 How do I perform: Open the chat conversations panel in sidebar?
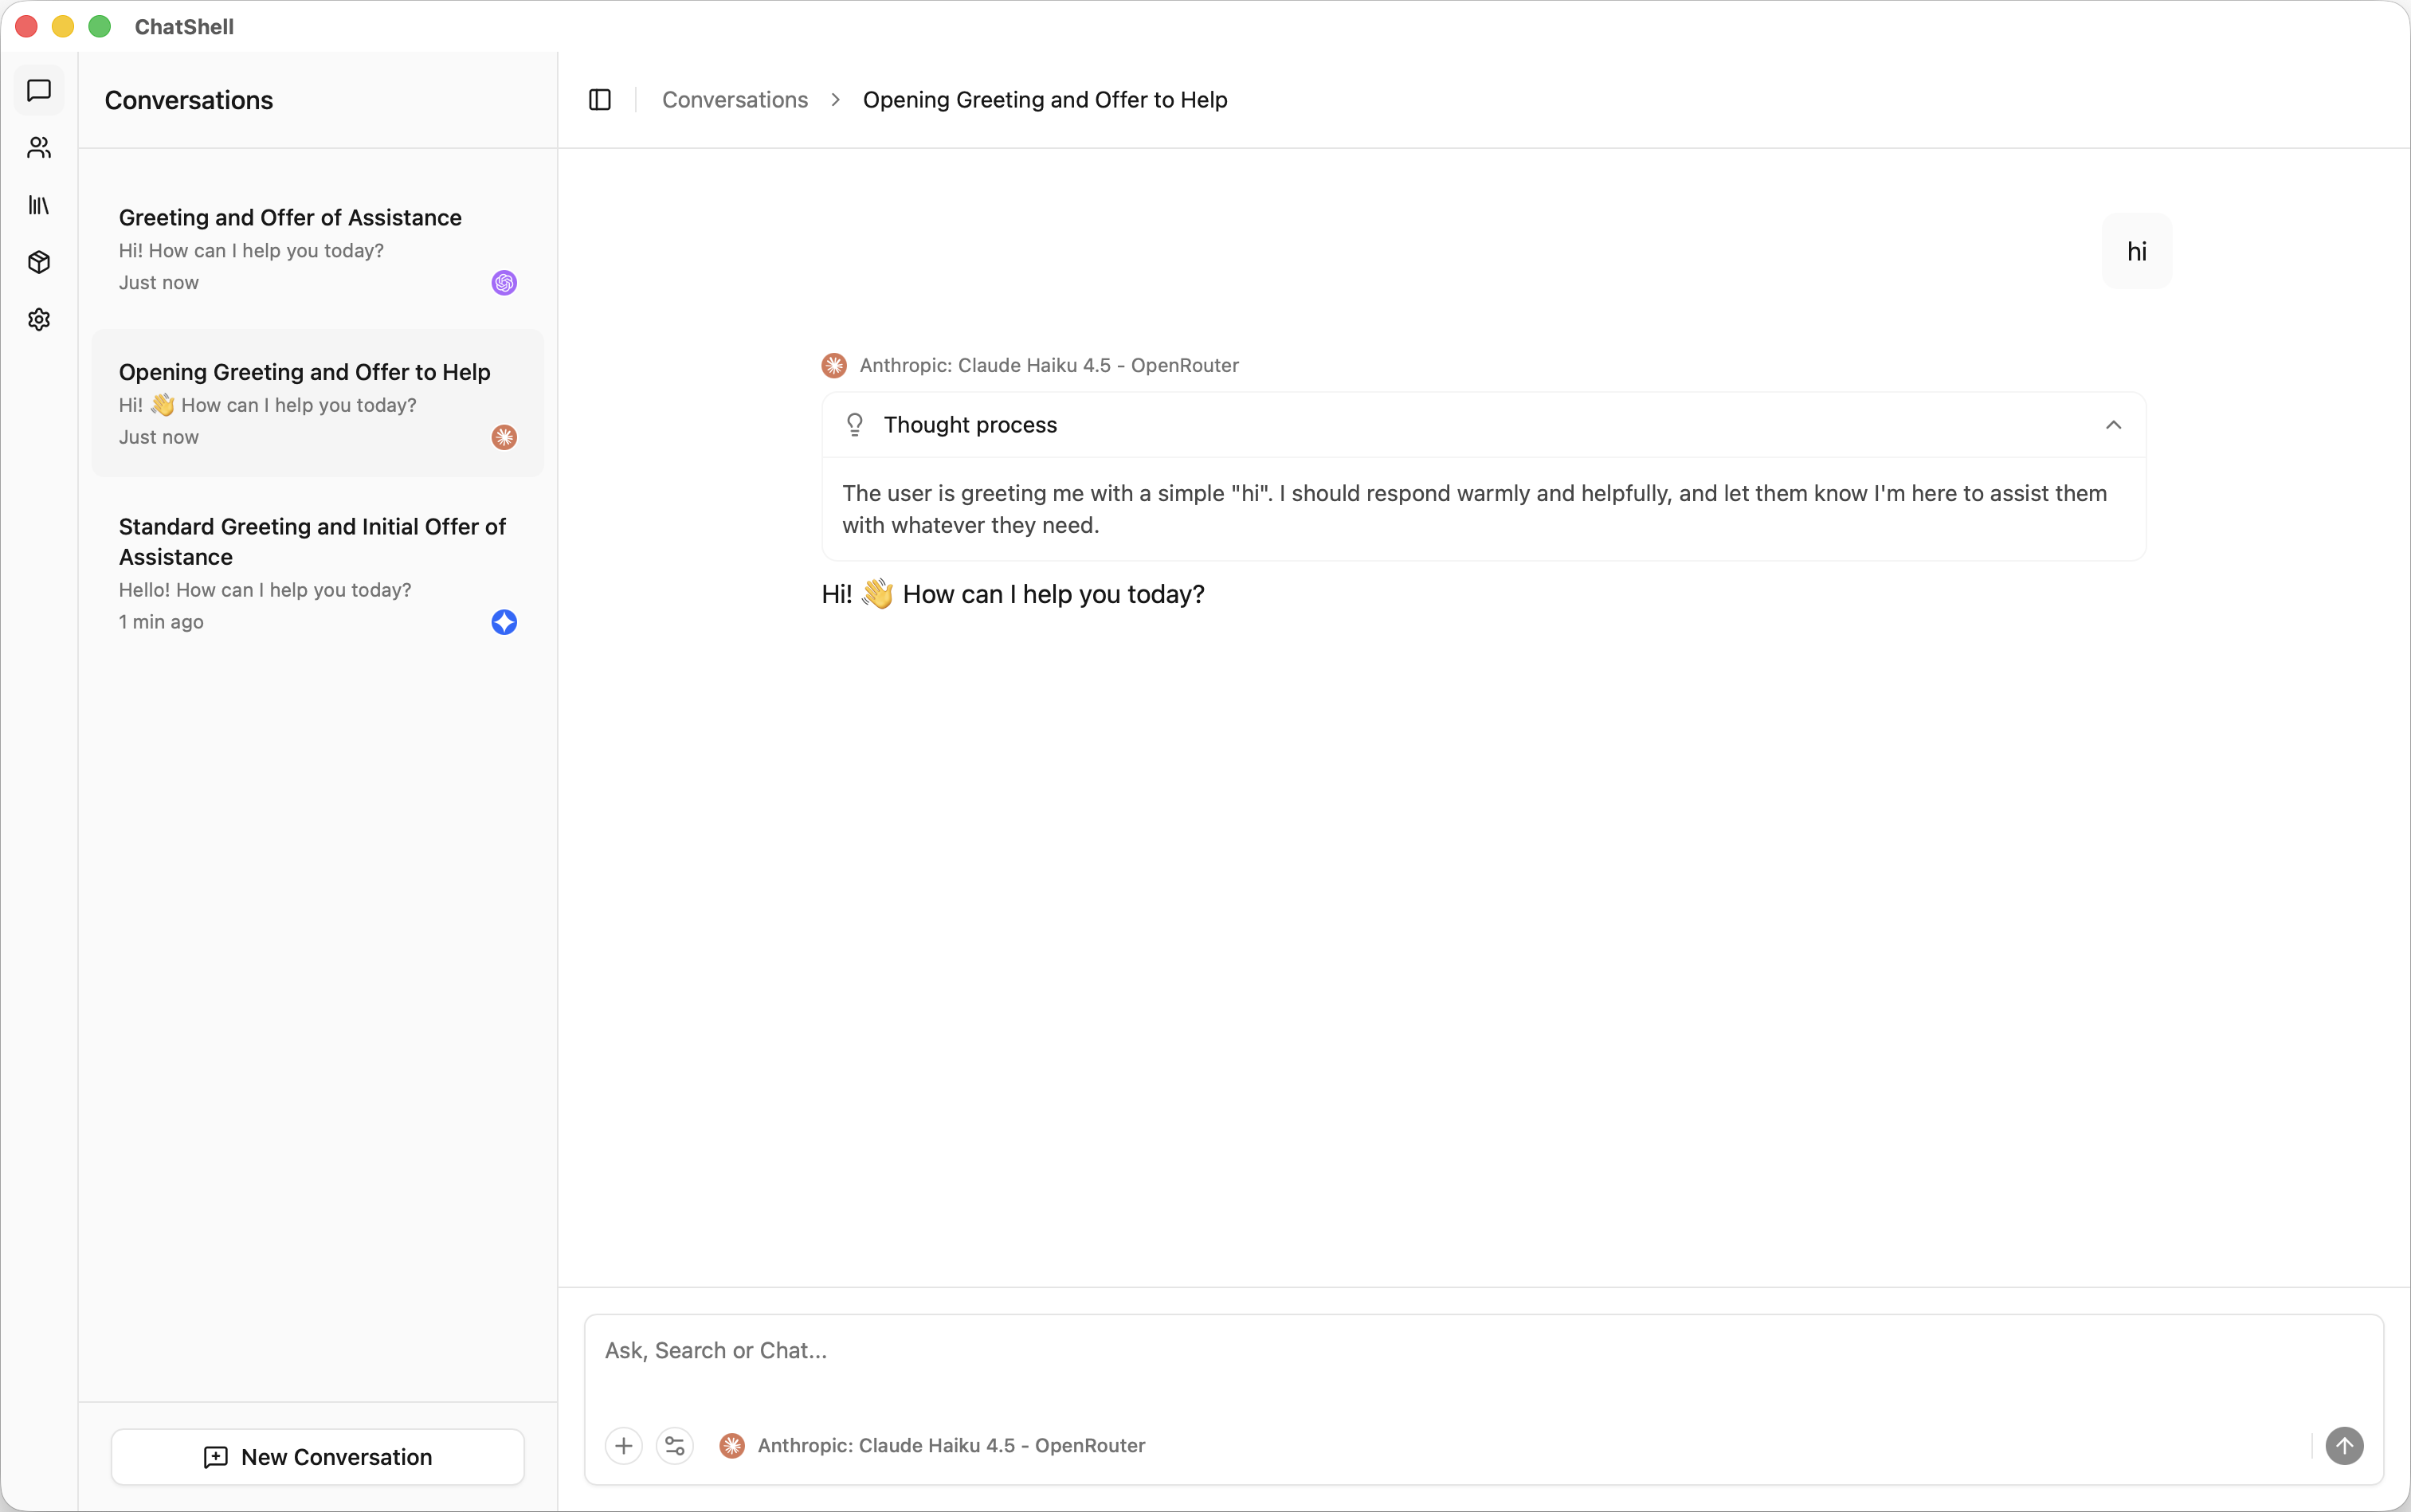pyautogui.click(x=38, y=91)
